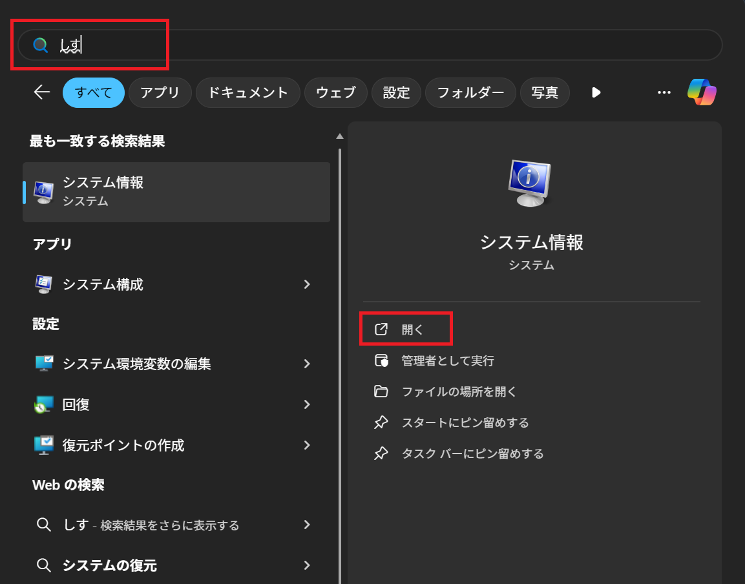Click pin icon for スタートにピン留めする
This screenshot has width=745, height=584.
381,422
